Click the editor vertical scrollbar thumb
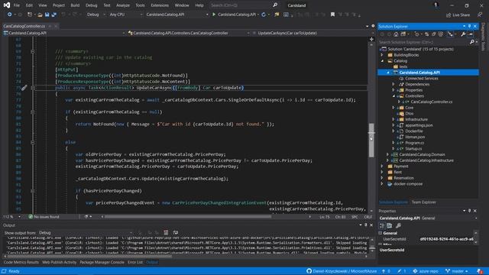 tap(371, 140)
